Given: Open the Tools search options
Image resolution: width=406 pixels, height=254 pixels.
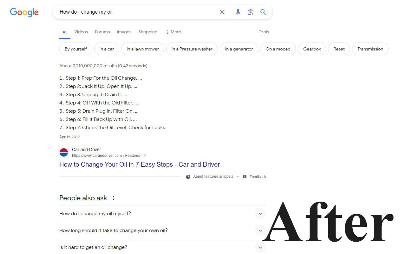Looking at the screenshot, I should point(264,32).
